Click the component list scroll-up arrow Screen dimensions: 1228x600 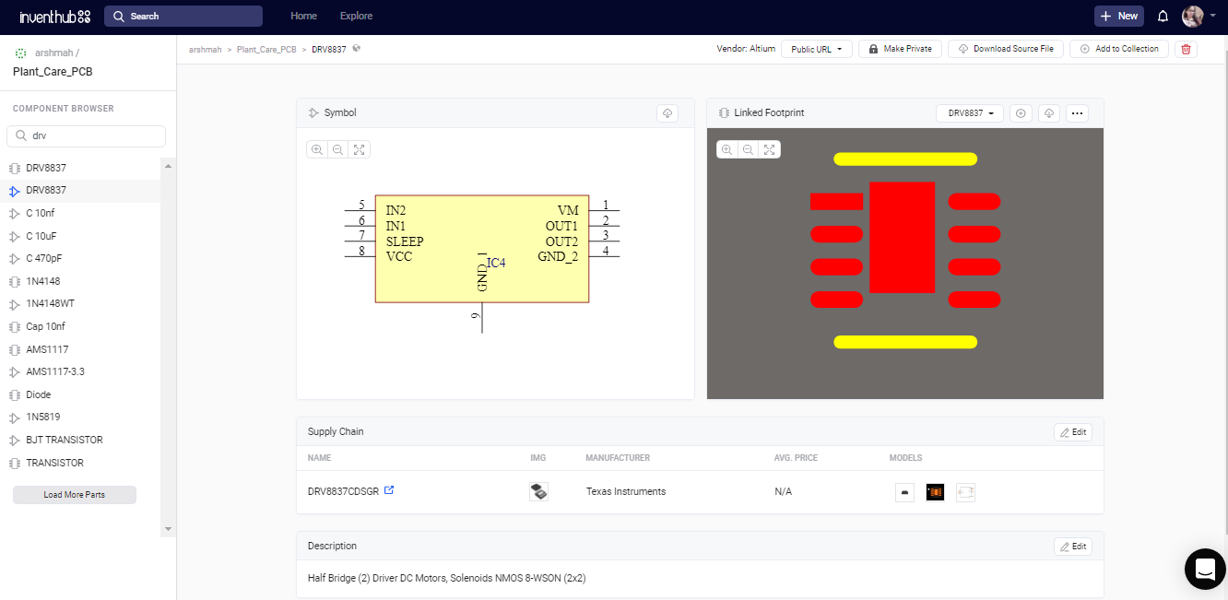click(x=168, y=165)
